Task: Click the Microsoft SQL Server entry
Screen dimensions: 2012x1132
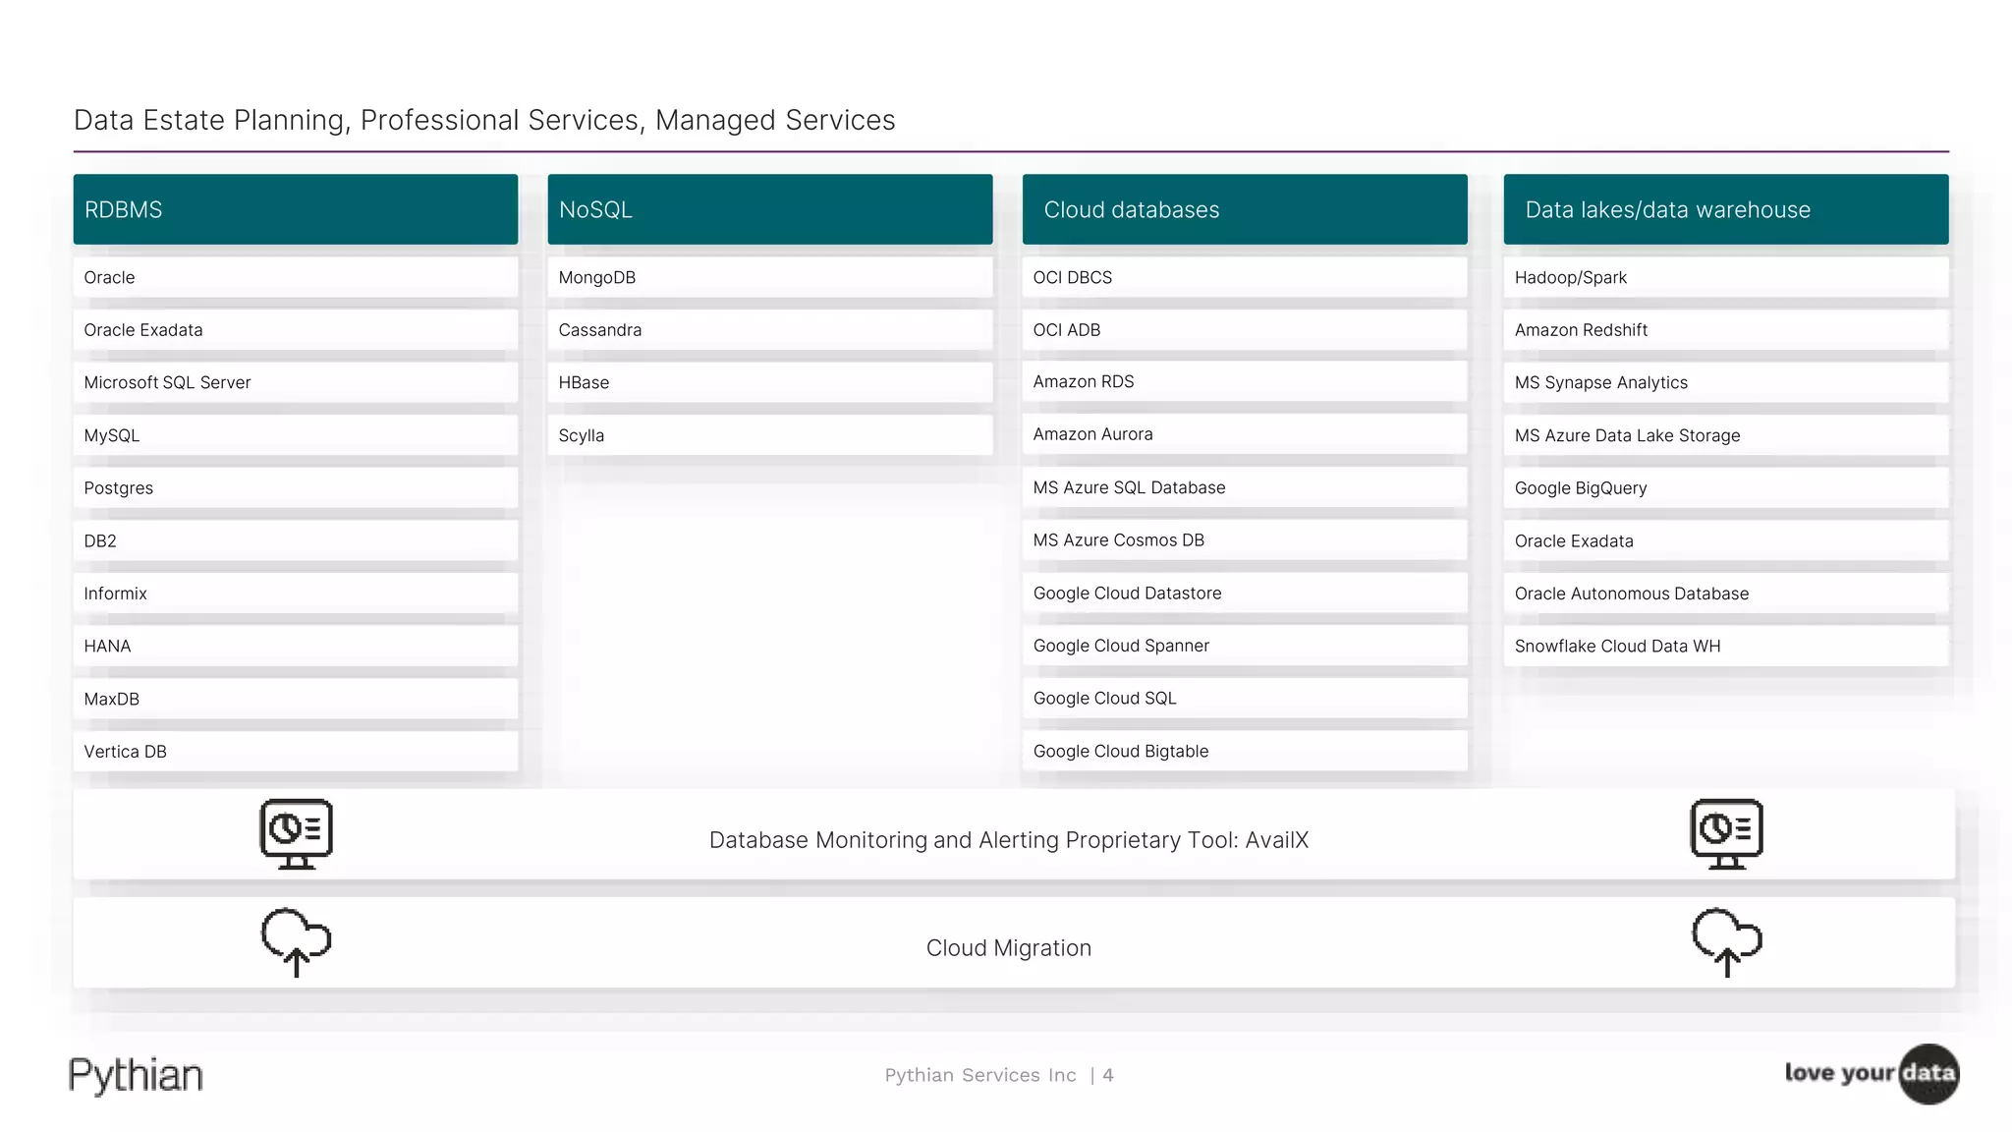Action: [295, 382]
